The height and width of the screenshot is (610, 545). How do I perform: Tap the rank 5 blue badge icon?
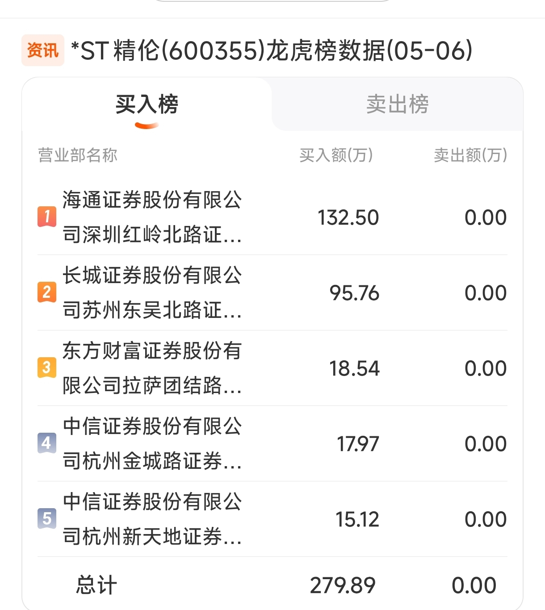47,518
